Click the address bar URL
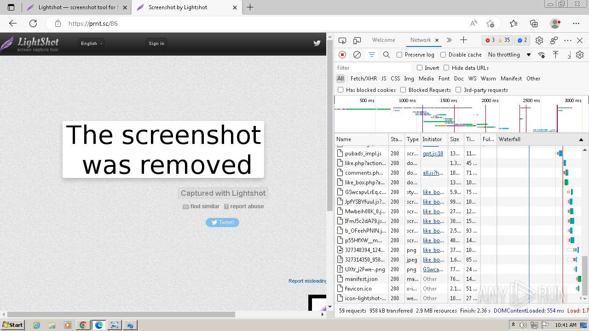This screenshot has height=331, width=589. [93, 23]
